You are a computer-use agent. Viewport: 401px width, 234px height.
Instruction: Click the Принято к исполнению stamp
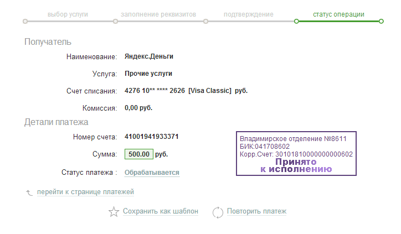coord(296,154)
